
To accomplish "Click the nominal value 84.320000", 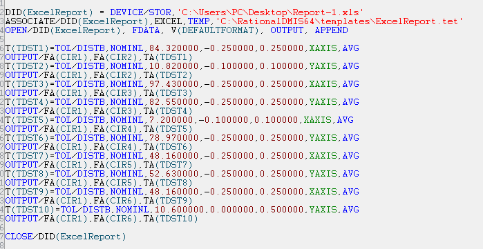I will click(173, 48).
